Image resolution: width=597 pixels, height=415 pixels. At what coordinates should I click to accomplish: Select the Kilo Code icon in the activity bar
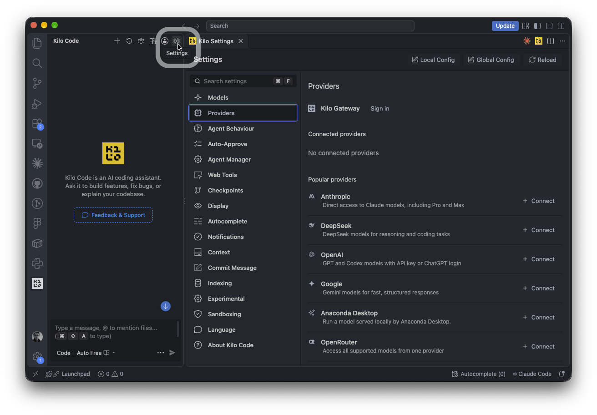pos(37,283)
